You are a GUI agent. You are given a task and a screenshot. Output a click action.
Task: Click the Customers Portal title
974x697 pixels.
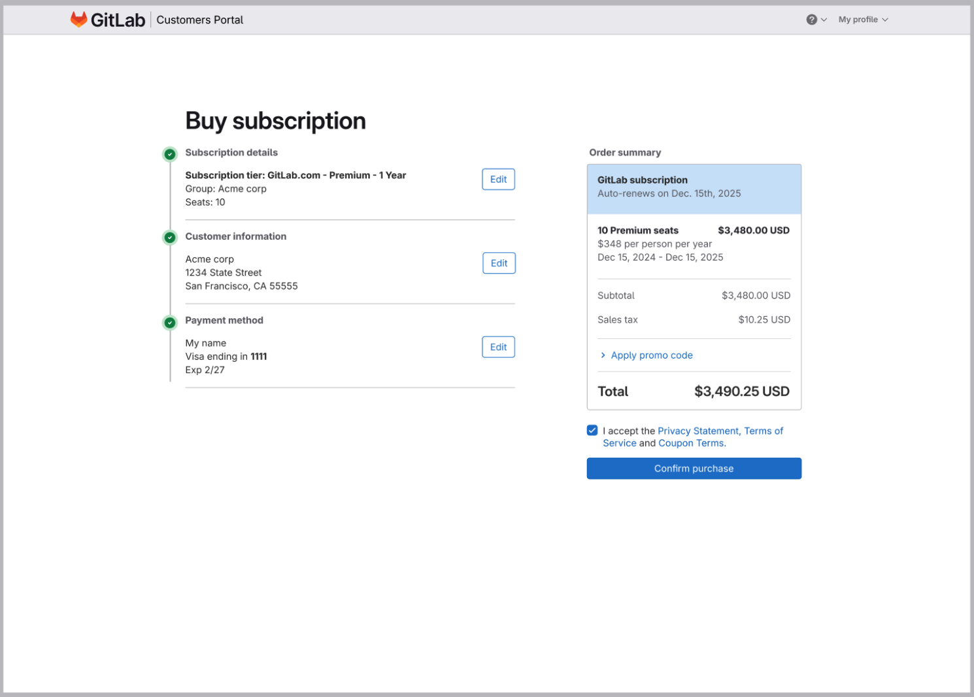click(200, 20)
